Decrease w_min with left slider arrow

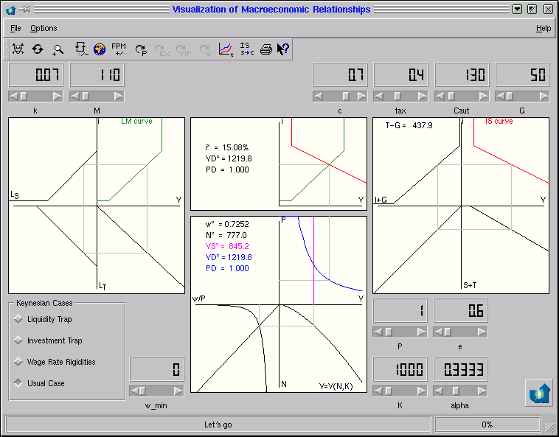coord(134,391)
